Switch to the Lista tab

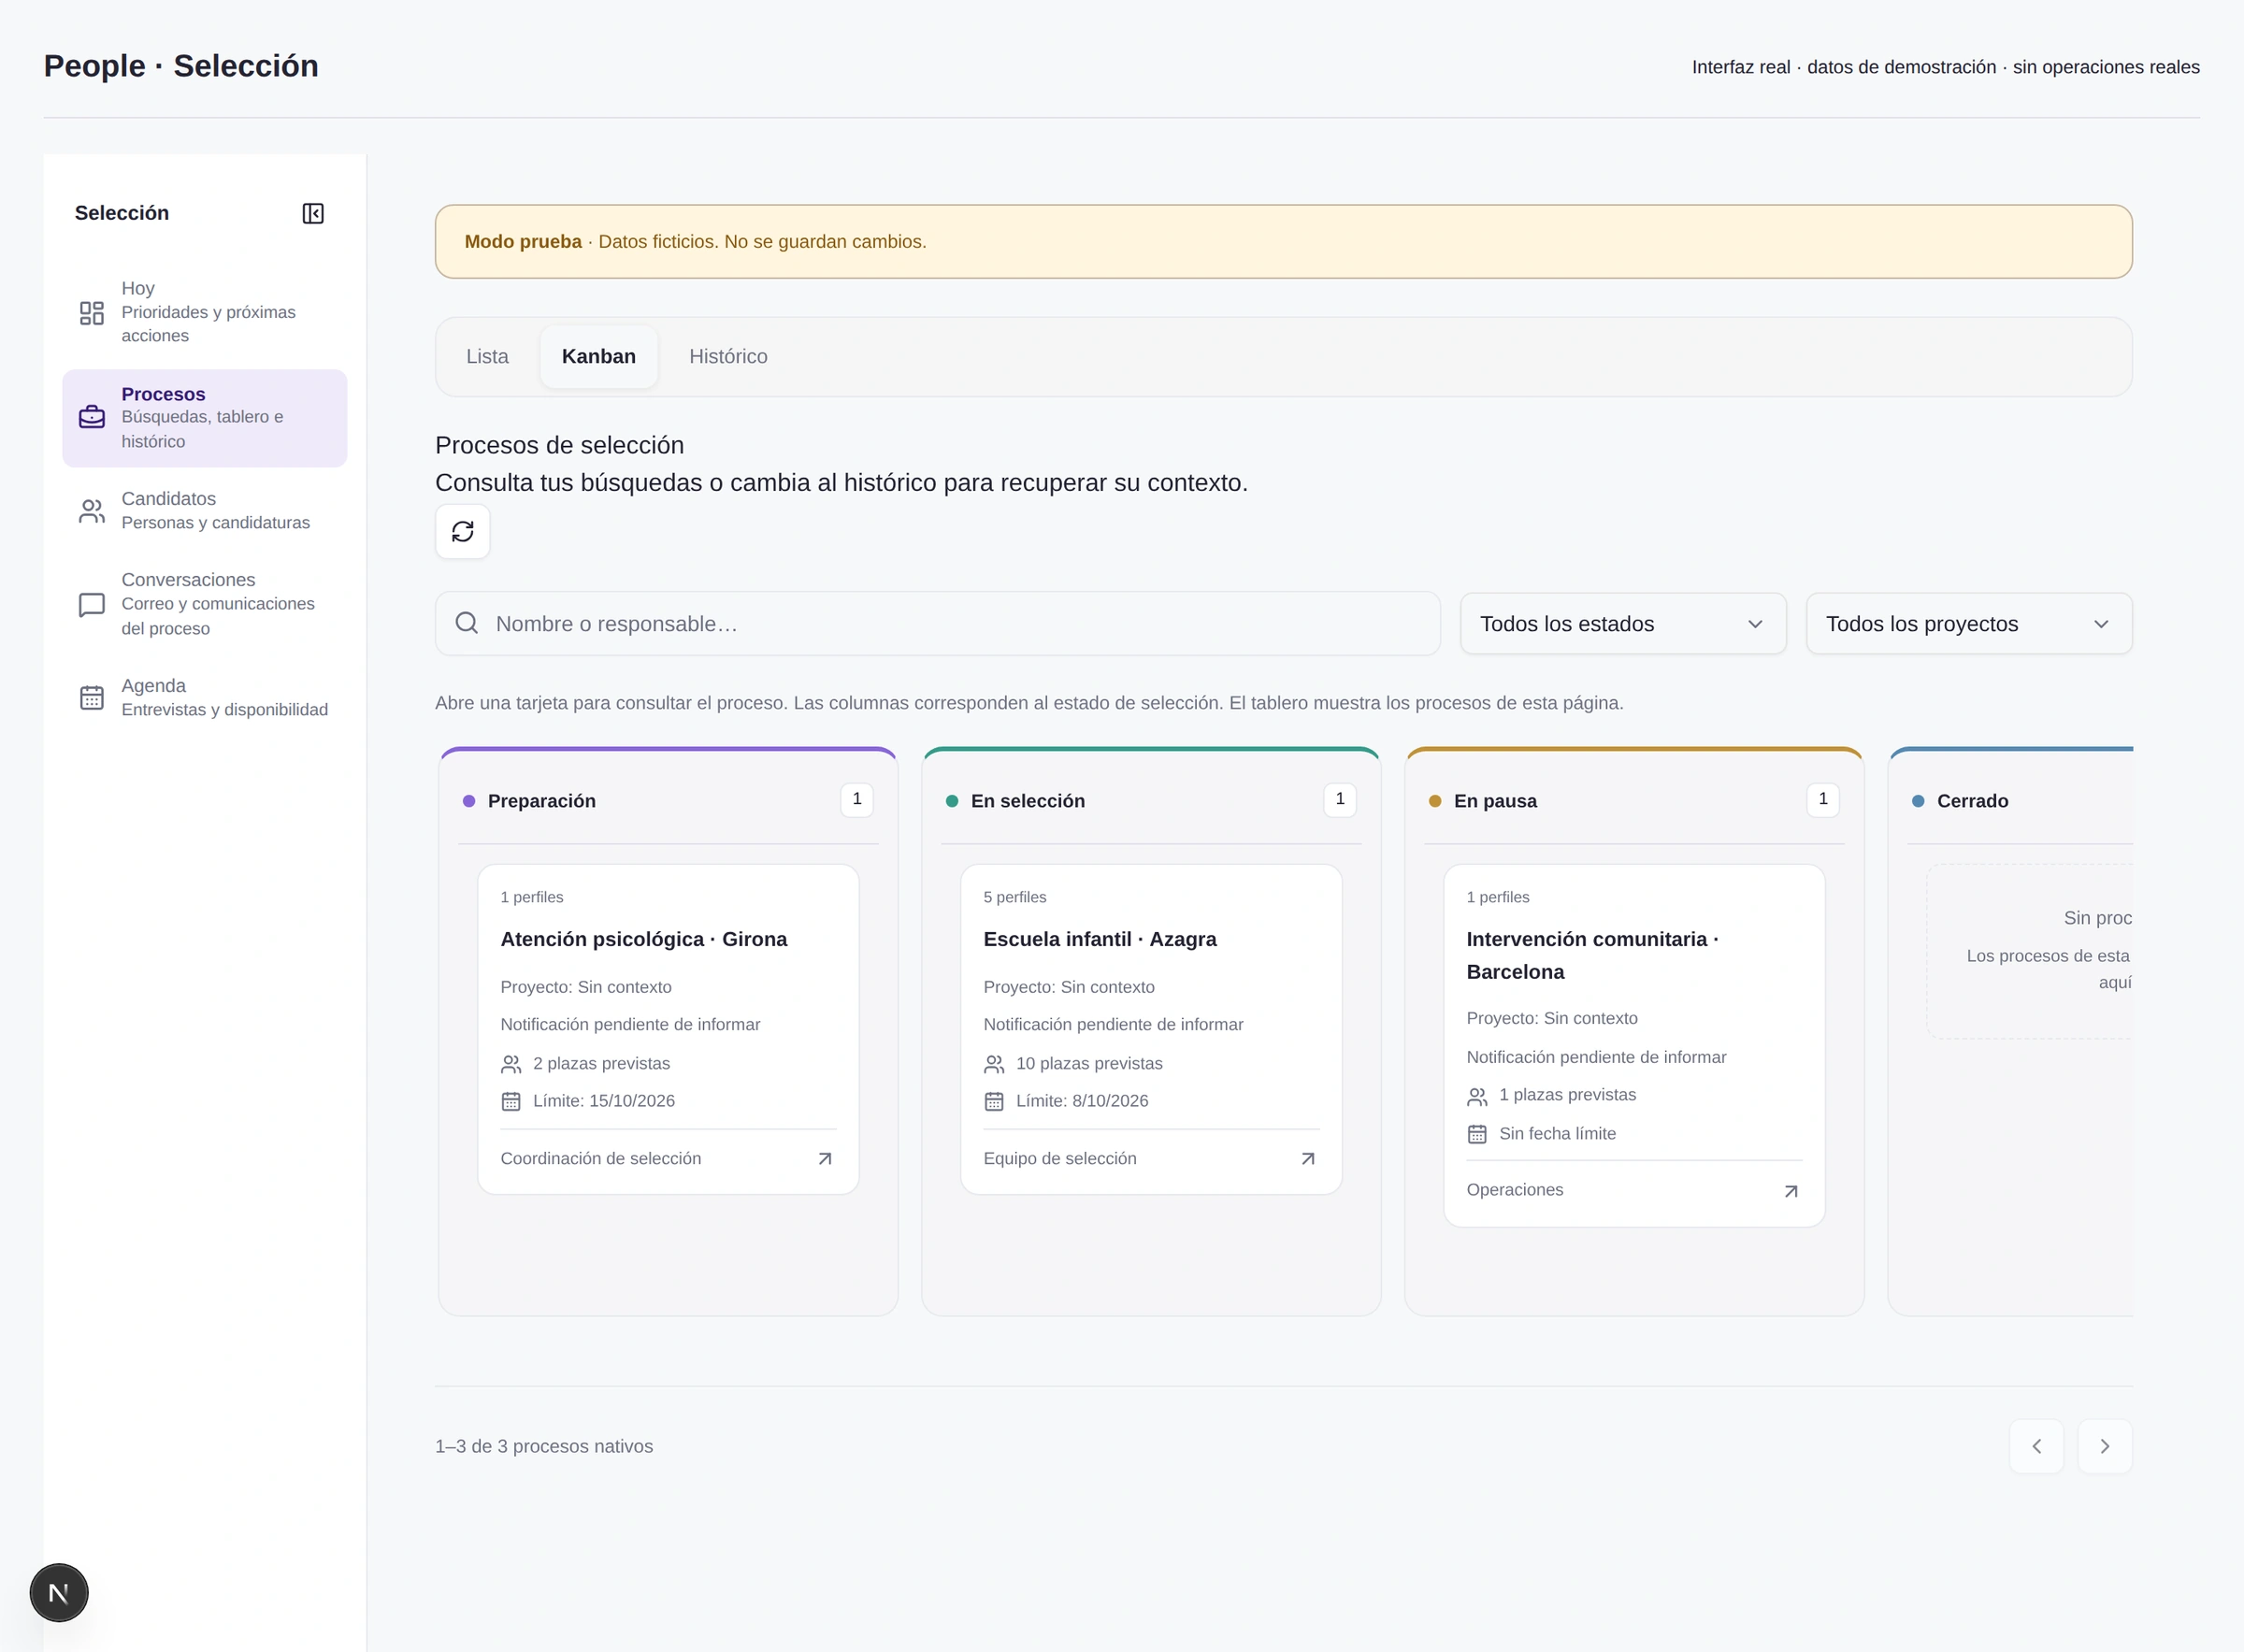(x=487, y=356)
